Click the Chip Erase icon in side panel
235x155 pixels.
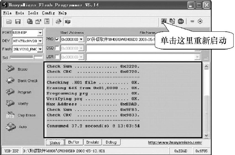pos(10,115)
